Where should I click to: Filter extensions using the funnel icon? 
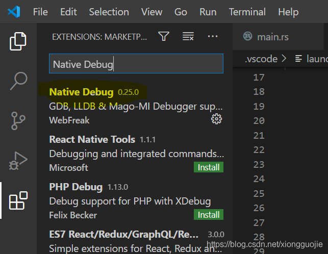click(x=164, y=36)
